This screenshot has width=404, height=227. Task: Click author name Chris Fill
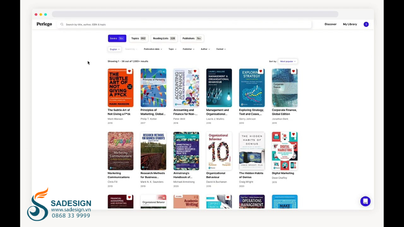click(112, 182)
